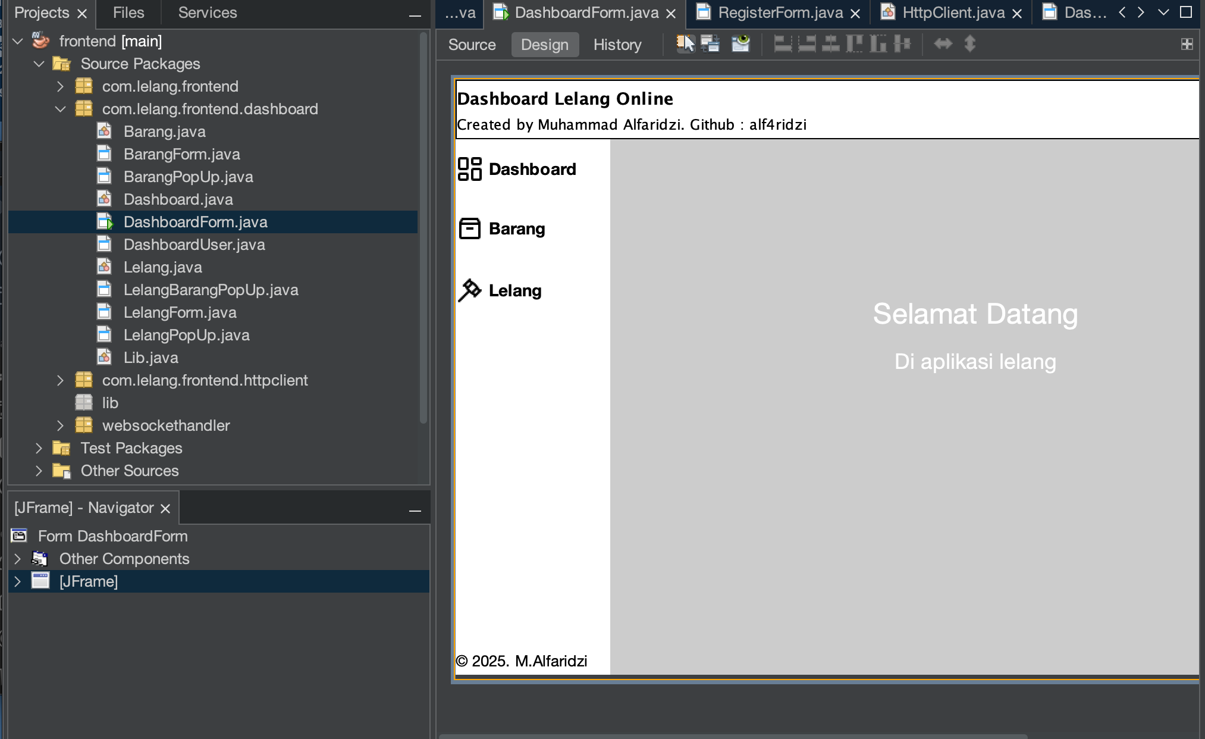The height and width of the screenshot is (739, 1205).
Task: Click the Dashboard grid icon in form
Action: (470, 169)
